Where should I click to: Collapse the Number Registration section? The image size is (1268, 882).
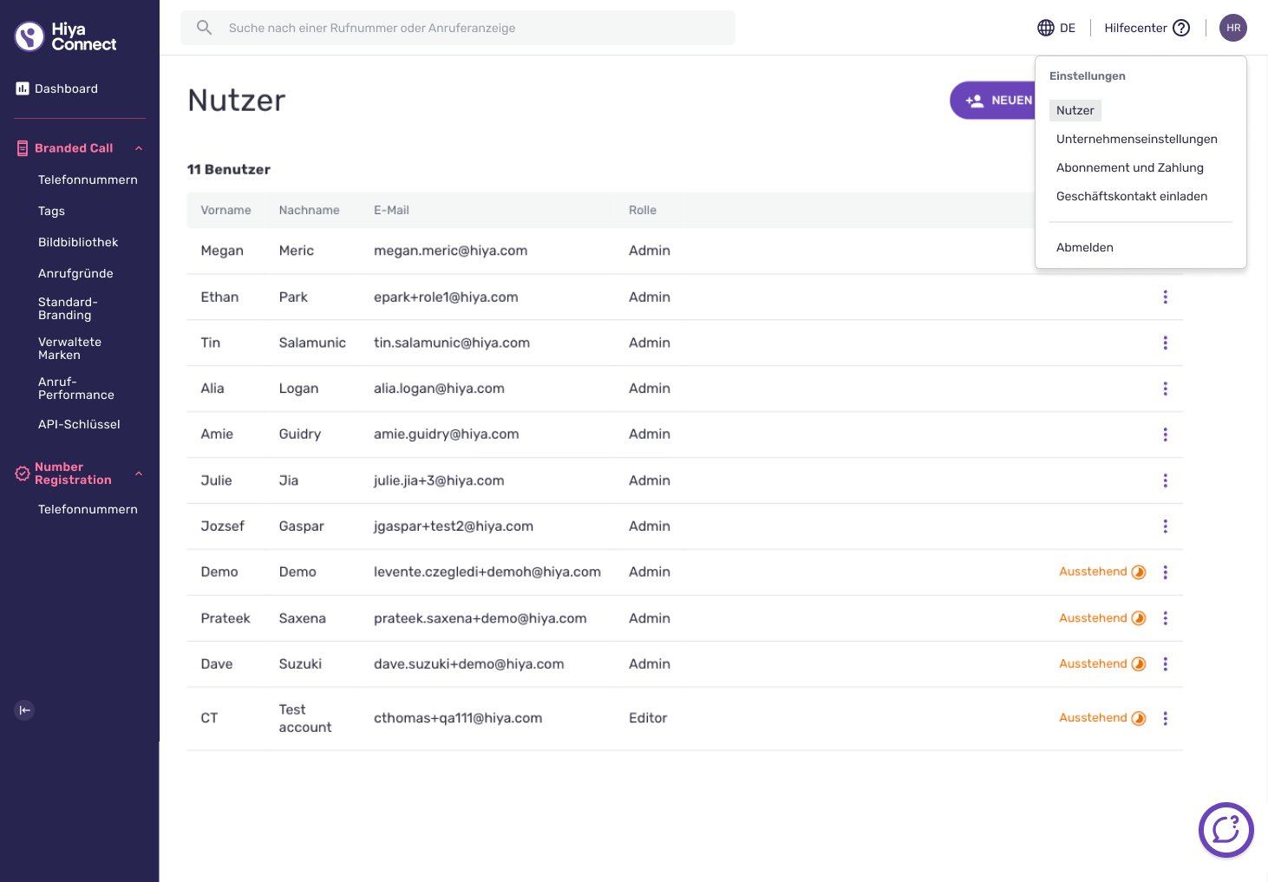tap(139, 474)
